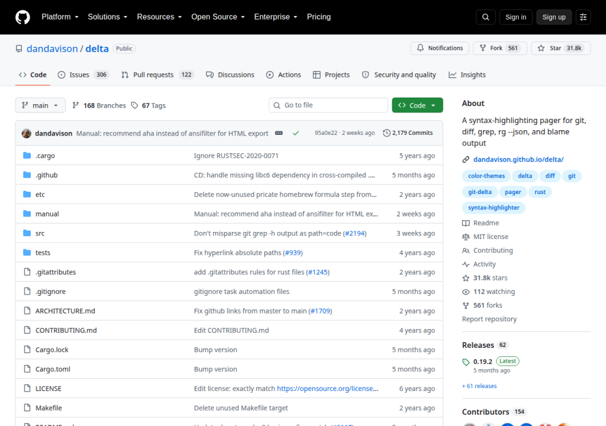Switch to the Projects tab
This screenshot has width=606, height=426.
click(331, 75)
